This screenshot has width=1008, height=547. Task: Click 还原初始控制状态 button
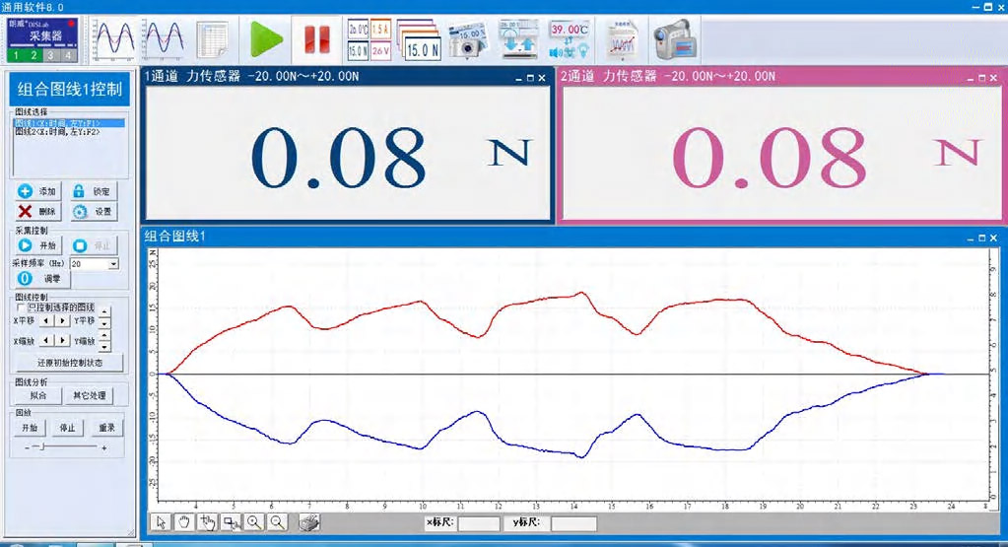(x=69, y=363)
